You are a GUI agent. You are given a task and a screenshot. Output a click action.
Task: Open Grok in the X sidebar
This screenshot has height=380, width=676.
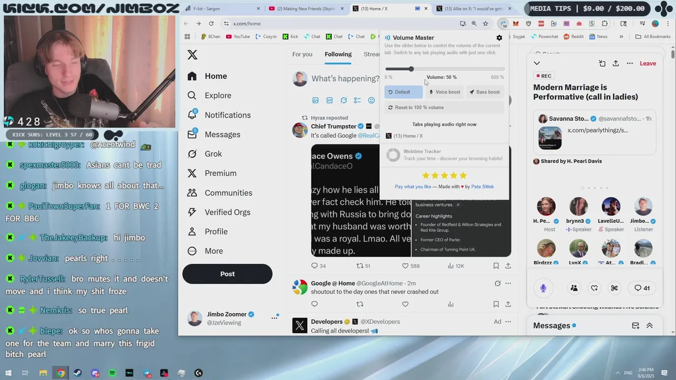pyautogui.click(x=205, y=154)
